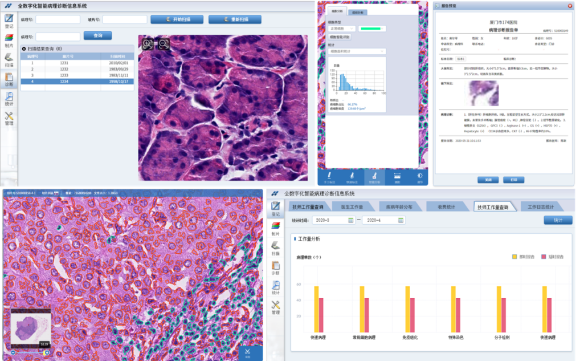The image size is (576, 361).
Task: Switch to the 收费统计 tab
Action: click(445, 206)
